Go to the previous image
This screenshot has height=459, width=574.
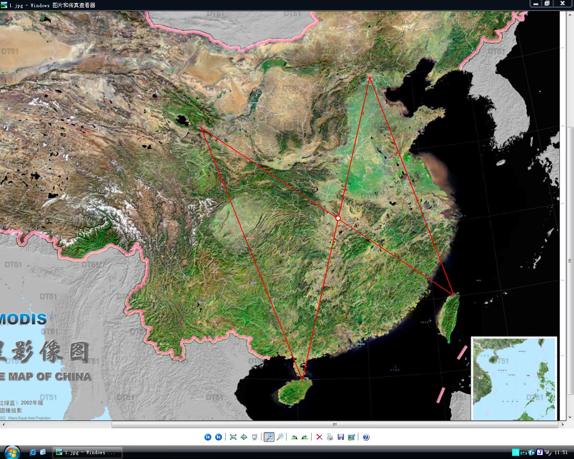click(208, 437)
